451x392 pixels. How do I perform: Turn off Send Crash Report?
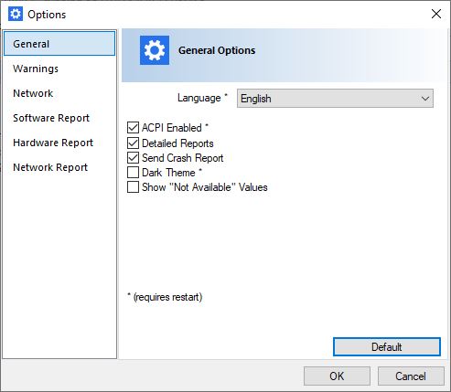coord(133,158)
